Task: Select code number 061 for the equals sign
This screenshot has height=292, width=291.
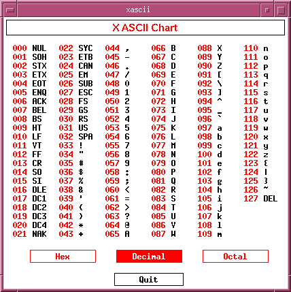Action: pyautogui.click(x=112, y=199)
